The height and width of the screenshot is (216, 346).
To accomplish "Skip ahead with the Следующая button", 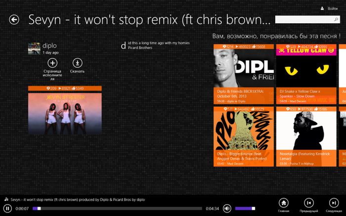I will pyautogui.click(x=334, y=202).
